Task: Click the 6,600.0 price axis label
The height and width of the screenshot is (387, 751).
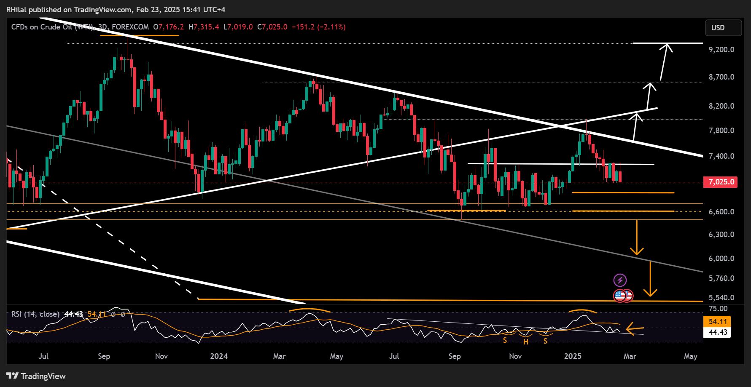Action: click(721, 212)
